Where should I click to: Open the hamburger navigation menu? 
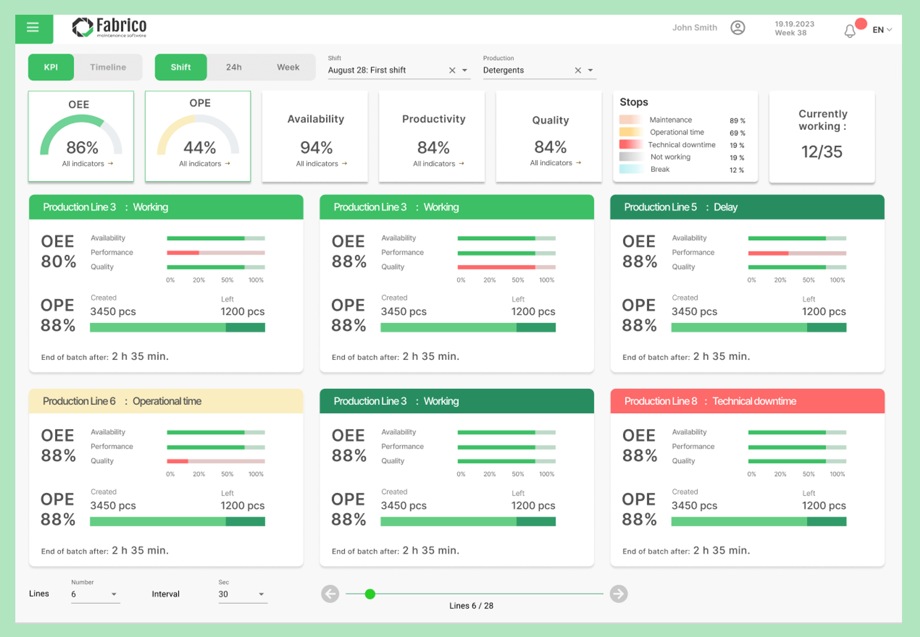[32, 27]
